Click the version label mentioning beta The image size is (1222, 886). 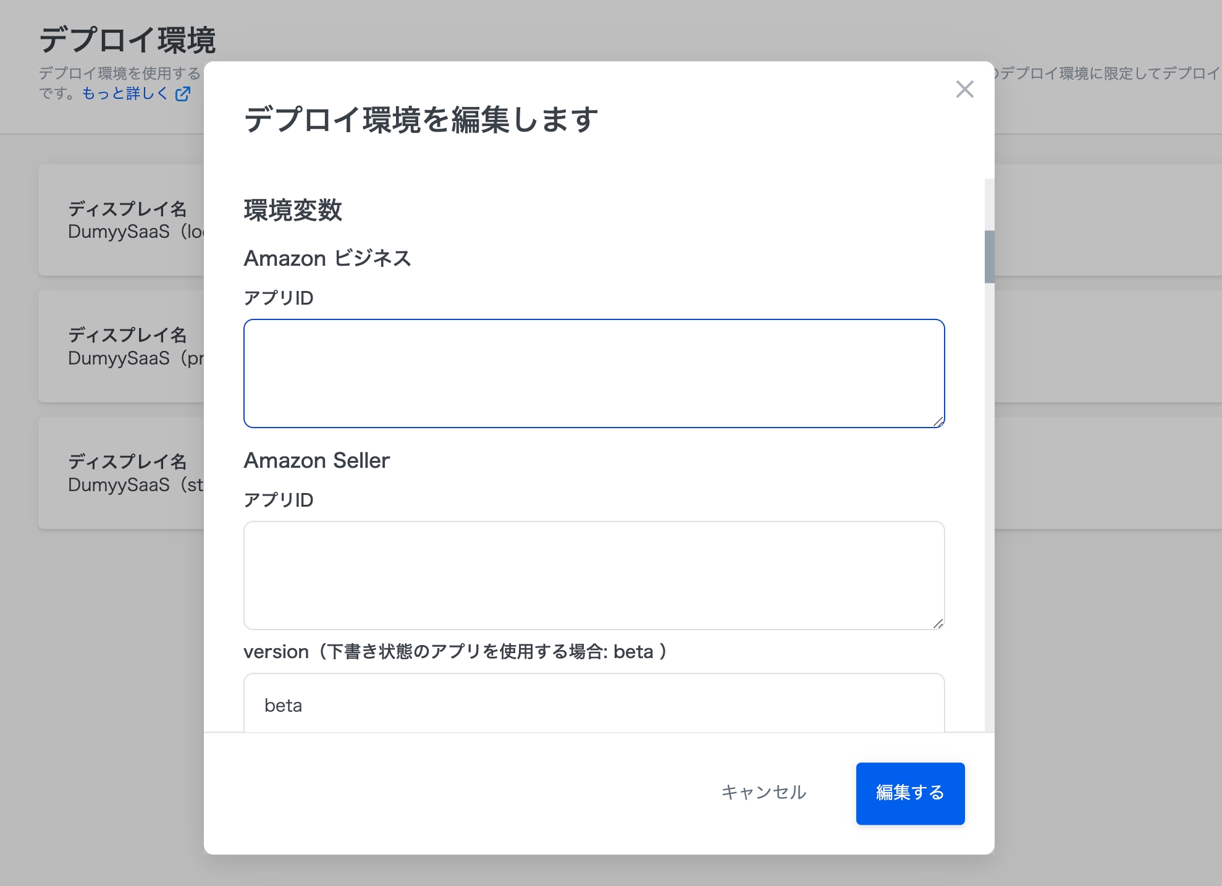point(454,651)
